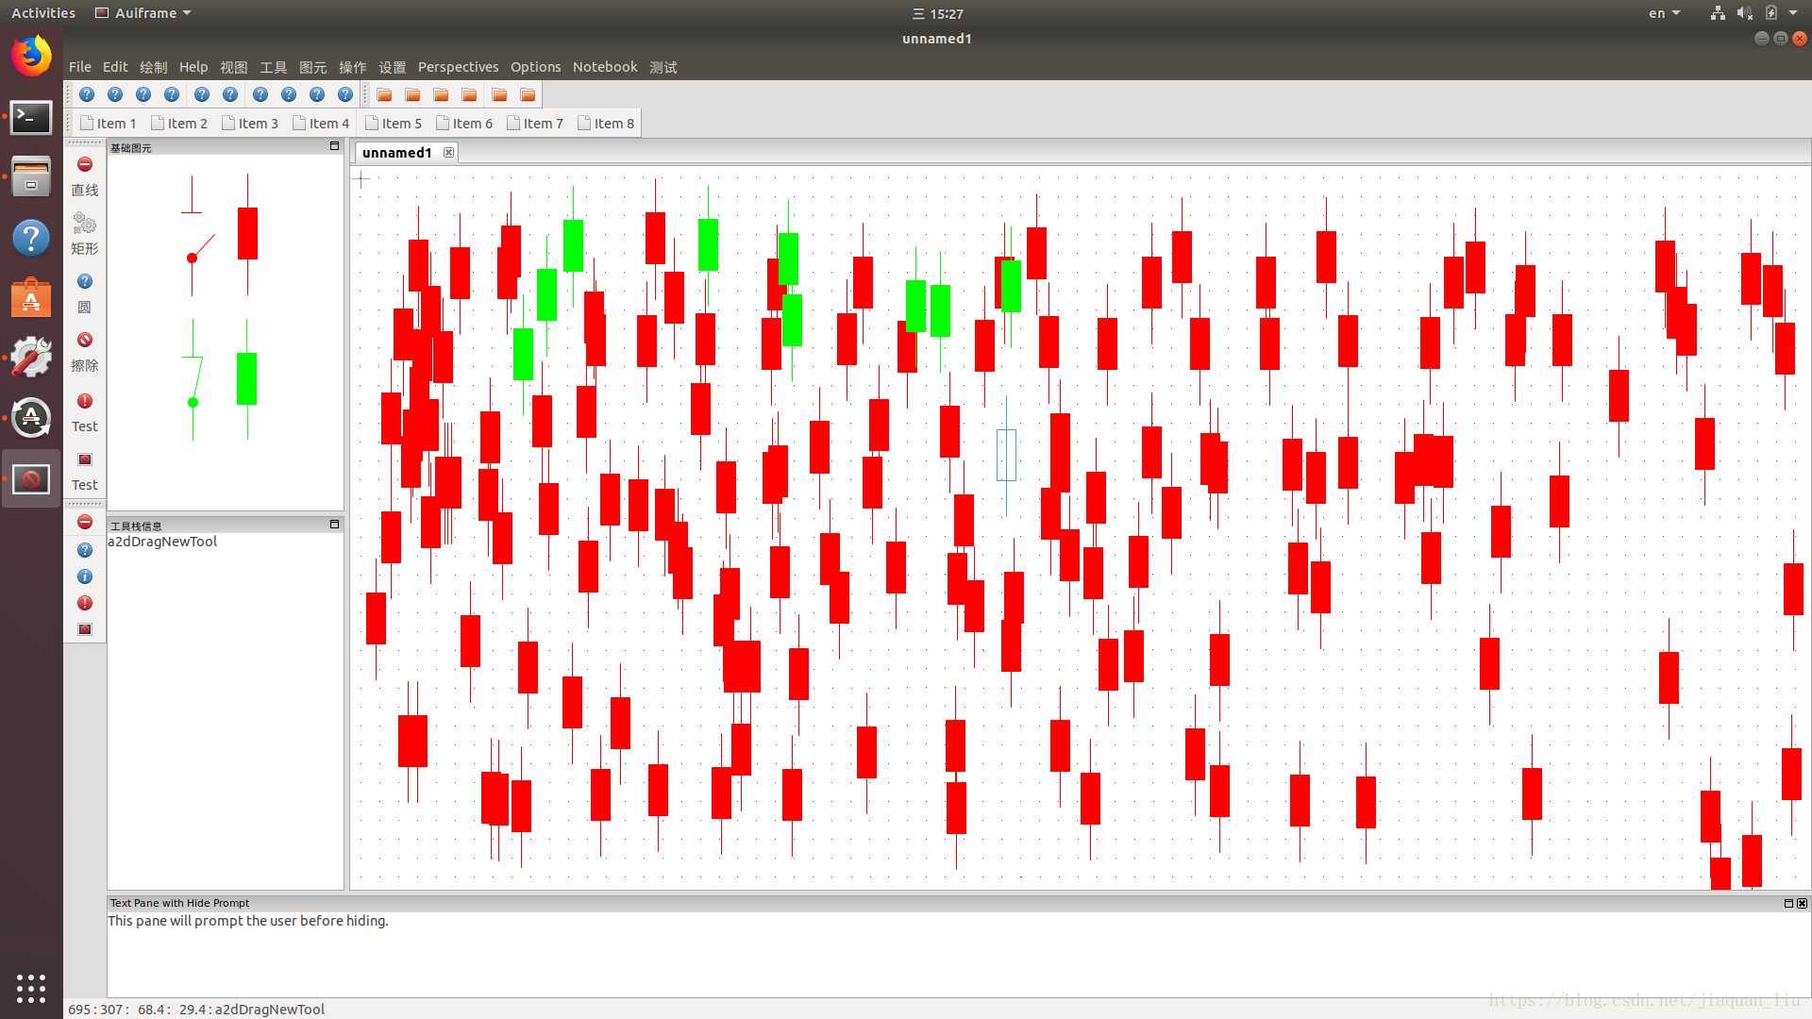Open the en input language dropdown

point(1664,13)
